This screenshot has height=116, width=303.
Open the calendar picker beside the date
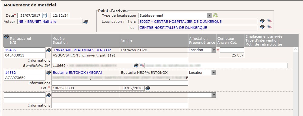pos(45,15)
